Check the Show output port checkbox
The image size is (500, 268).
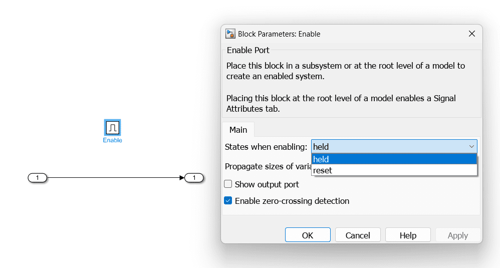[228, 184]
